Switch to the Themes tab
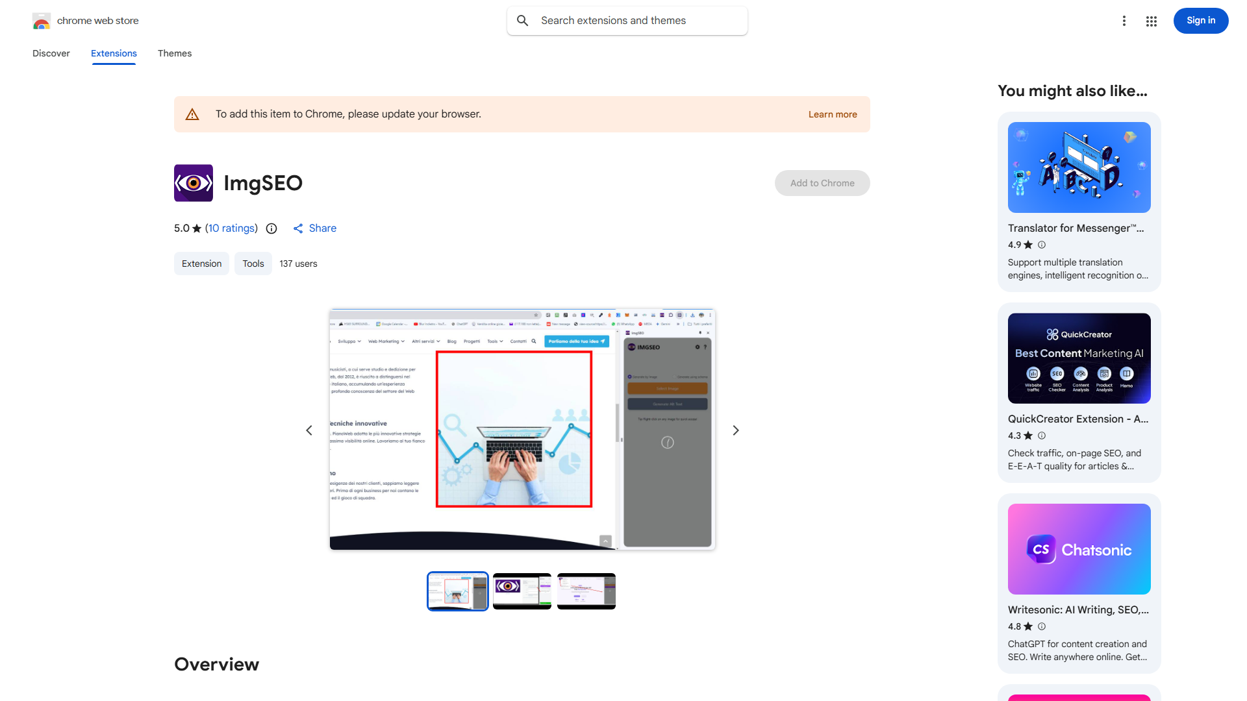This screenshot has height=701, width=1247. coord(174,53)
